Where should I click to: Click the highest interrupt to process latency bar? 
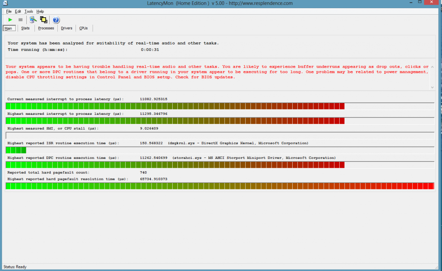220,121
